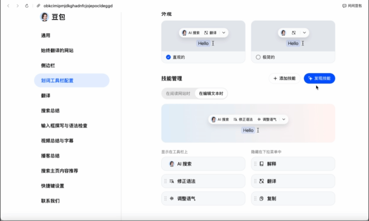Click the grammar icon in 修正语法 row
Viewport: 369px width, 221px height.
172,181
